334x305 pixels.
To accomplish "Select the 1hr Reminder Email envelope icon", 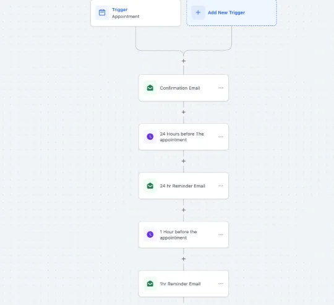I will click(x=150, y=284).
